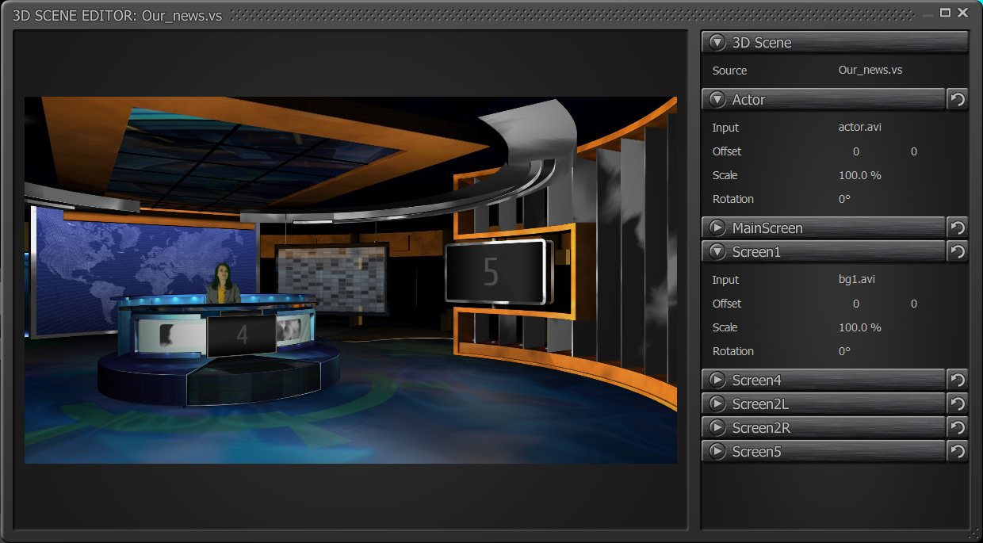Reset the Screen5 section settings
This screenshot has height=543, width=983.
pyautogui.click(x=958, y=451)
